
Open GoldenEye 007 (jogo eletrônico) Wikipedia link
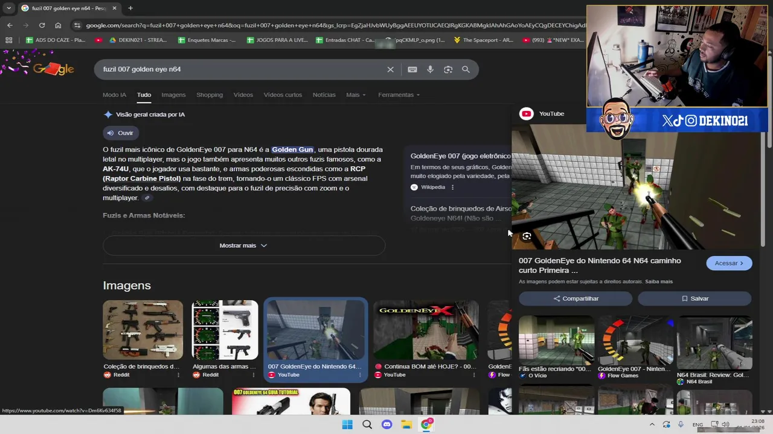pyautogui.click(x=460, y=156)
